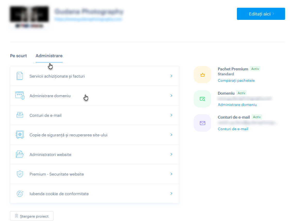Viewport: 292px width, 223px height.
Task: Click the invoice icon for Servicii achiziționate
Action: 20,76
